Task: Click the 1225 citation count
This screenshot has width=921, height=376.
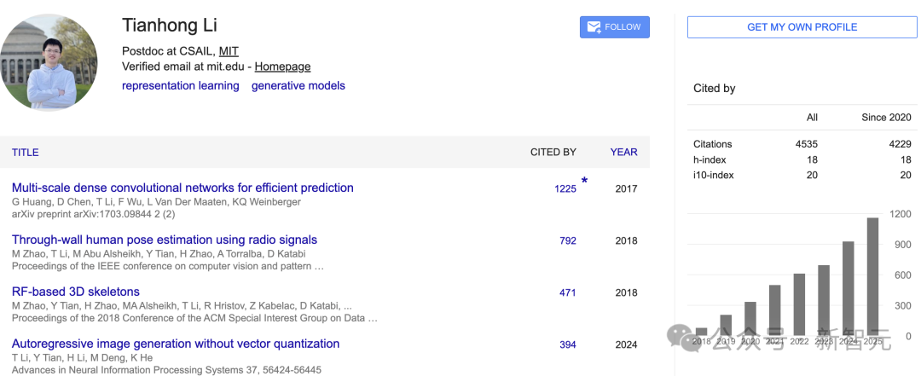Action: click(565, 189)
